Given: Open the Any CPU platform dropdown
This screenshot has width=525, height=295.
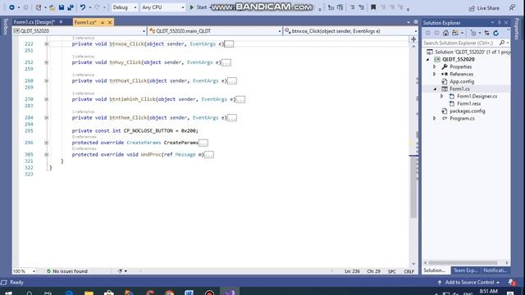Looking at the screenshot, I should [x=162, y=7].
